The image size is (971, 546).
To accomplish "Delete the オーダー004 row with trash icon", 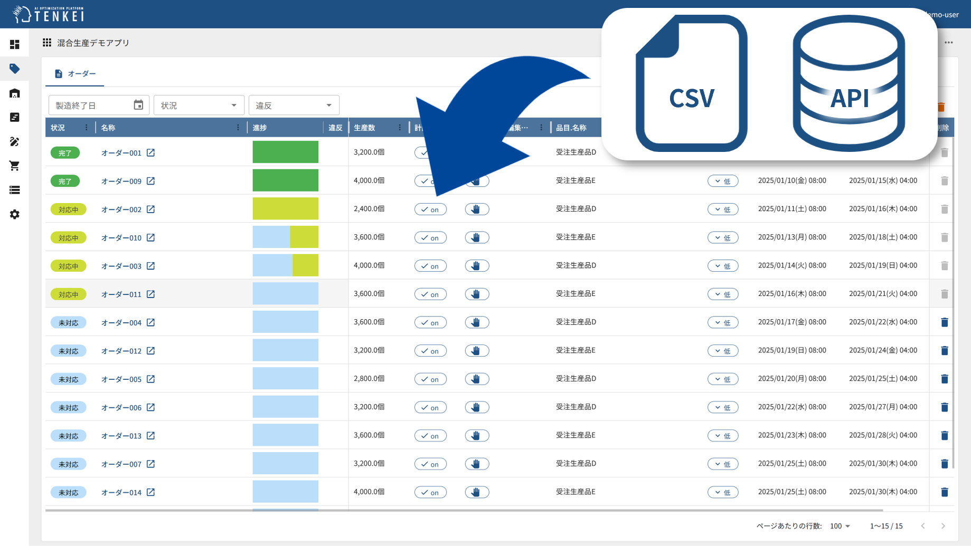I will [944, 322].
